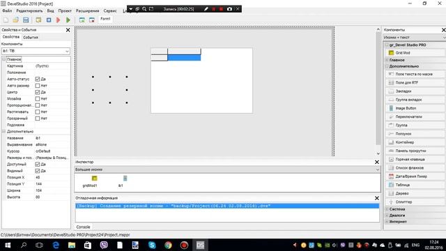Click the red Debug run arrow icon
The width and height of the screenshot is (446, 251).
click(x=59, y=20)
